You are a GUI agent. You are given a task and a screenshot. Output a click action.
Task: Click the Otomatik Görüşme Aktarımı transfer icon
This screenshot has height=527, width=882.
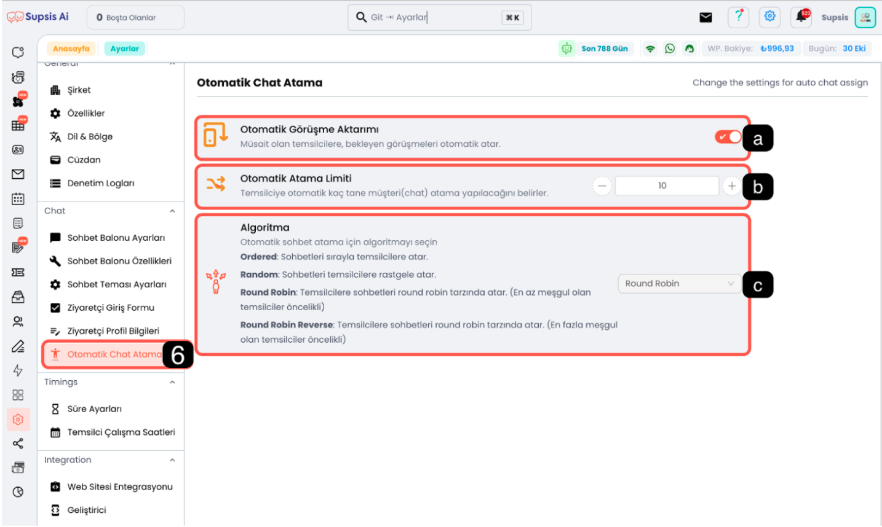point(215,135)
